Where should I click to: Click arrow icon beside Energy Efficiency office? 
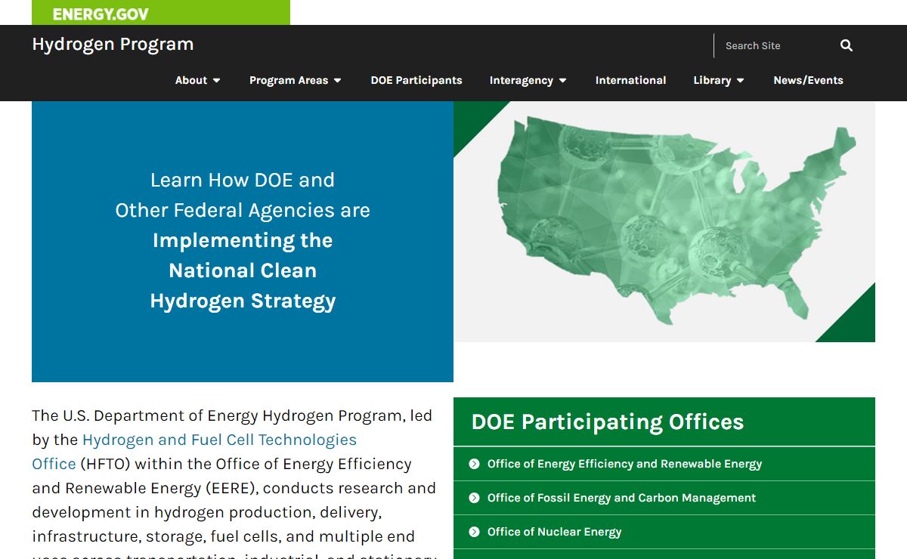[474, 464]
